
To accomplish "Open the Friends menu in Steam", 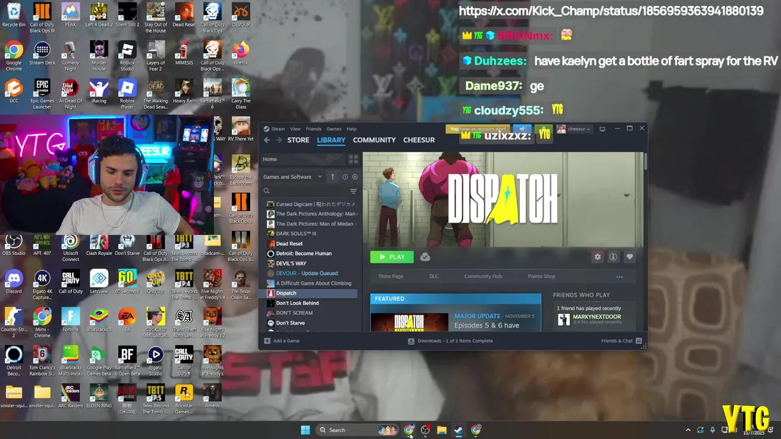I will click(x=314, y=129).
